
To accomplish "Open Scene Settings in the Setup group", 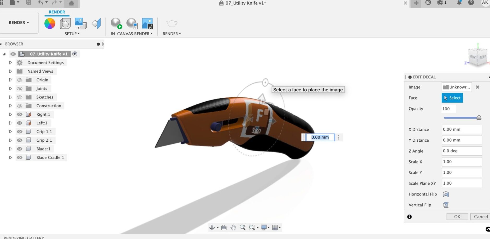I will tap(65, 23).
